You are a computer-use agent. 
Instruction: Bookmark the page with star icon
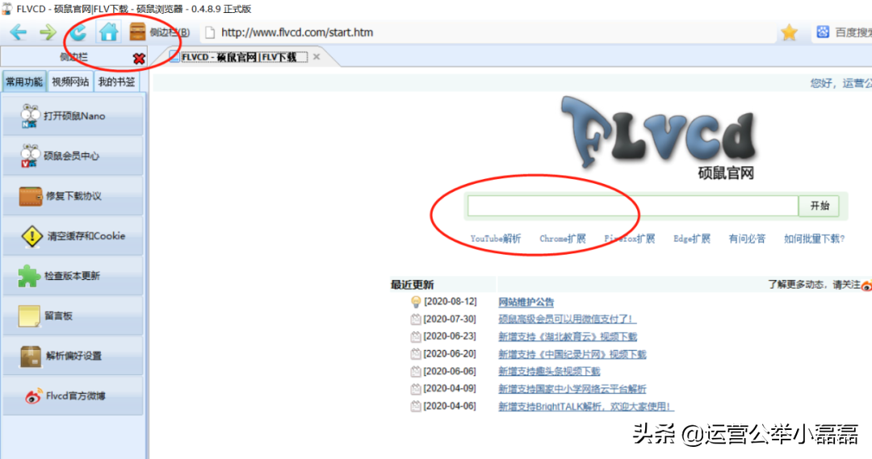789,32
